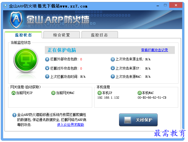188x142 pixels.
Task: Click the 本机信息 group label
Action: 103,87
